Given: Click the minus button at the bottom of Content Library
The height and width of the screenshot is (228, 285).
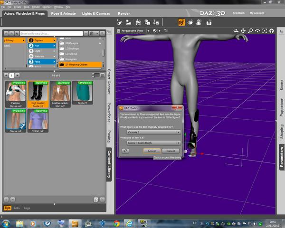Looking at the screenshot, I should (12, 199).
